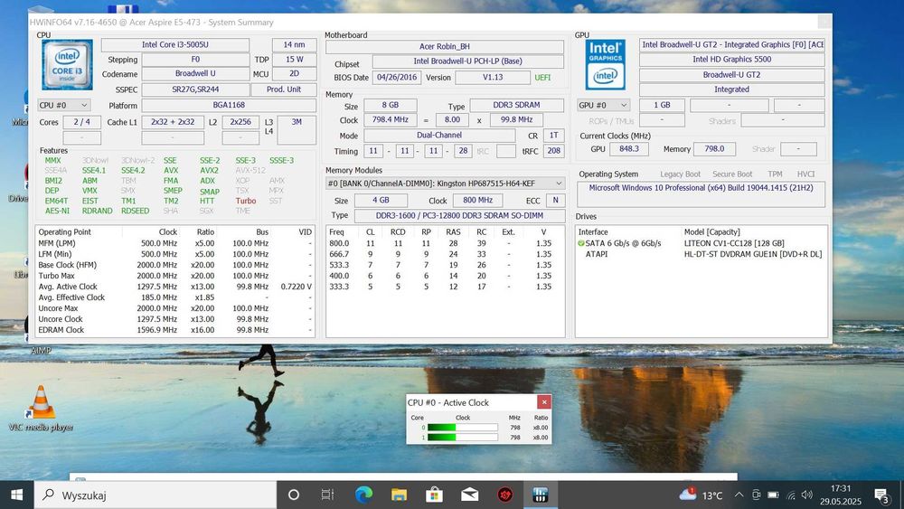This screenshot has width=904, height=509.
Task: Click the 8 GB memory size field
Action: [x=391, y=106]
